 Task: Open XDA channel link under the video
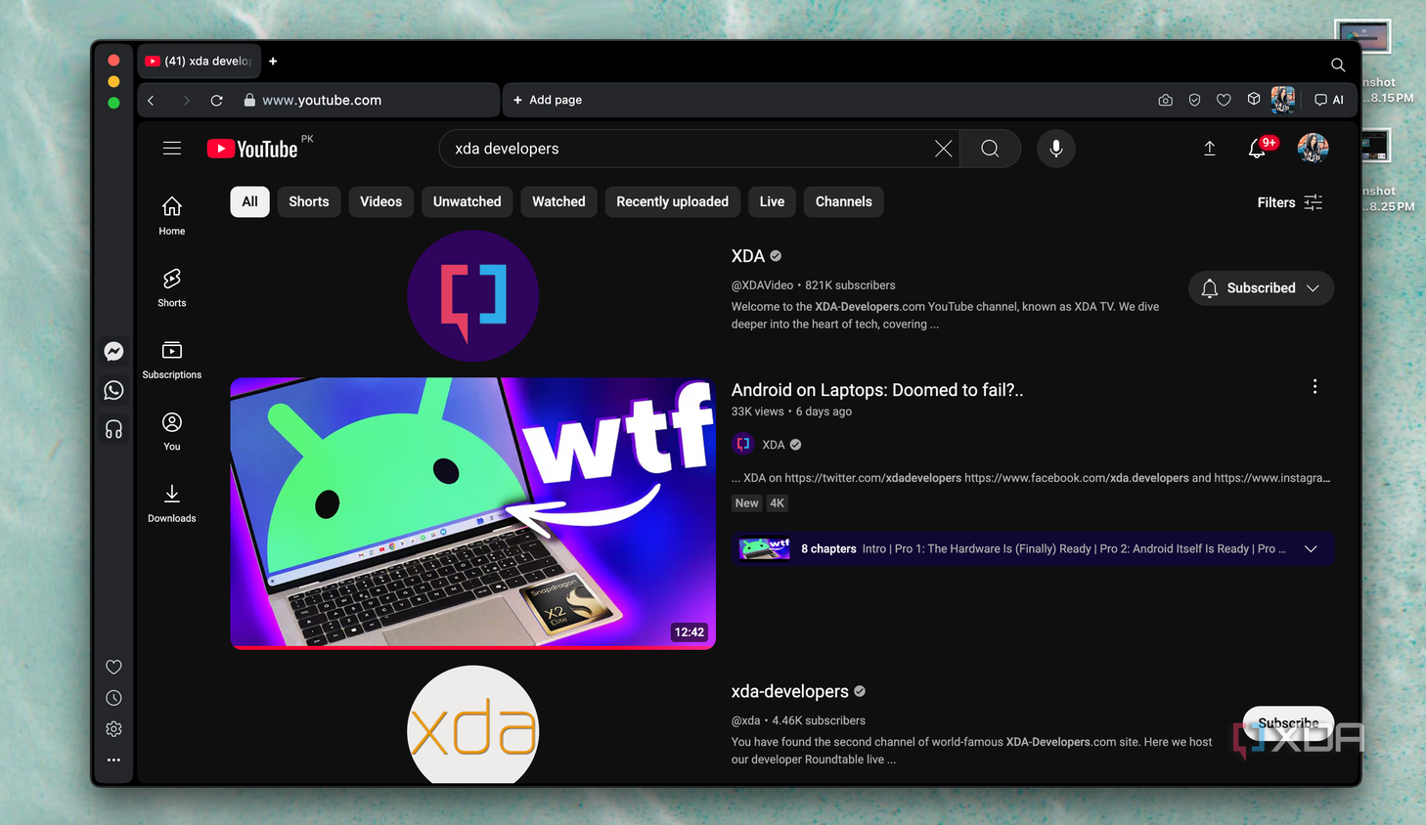pos(774,445)
